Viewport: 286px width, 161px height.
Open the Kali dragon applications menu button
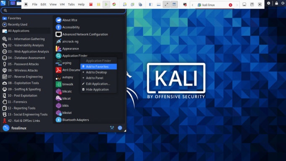coord(3,3)
